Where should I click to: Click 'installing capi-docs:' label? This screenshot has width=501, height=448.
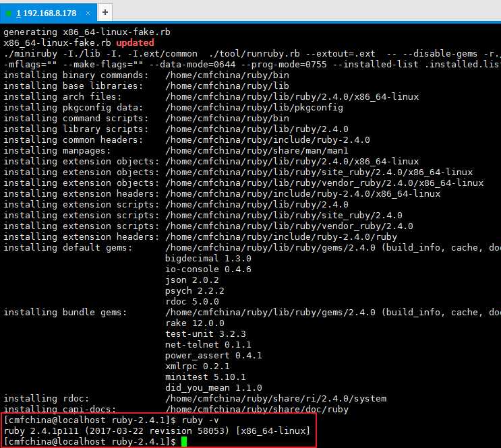coord(60,409)
